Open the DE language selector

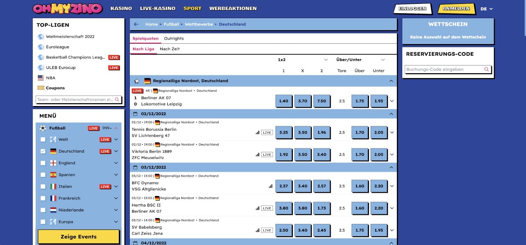click(487, 9)
